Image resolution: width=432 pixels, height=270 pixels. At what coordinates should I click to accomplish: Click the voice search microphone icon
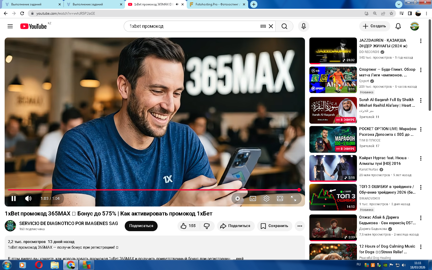(x=303, y=26)
